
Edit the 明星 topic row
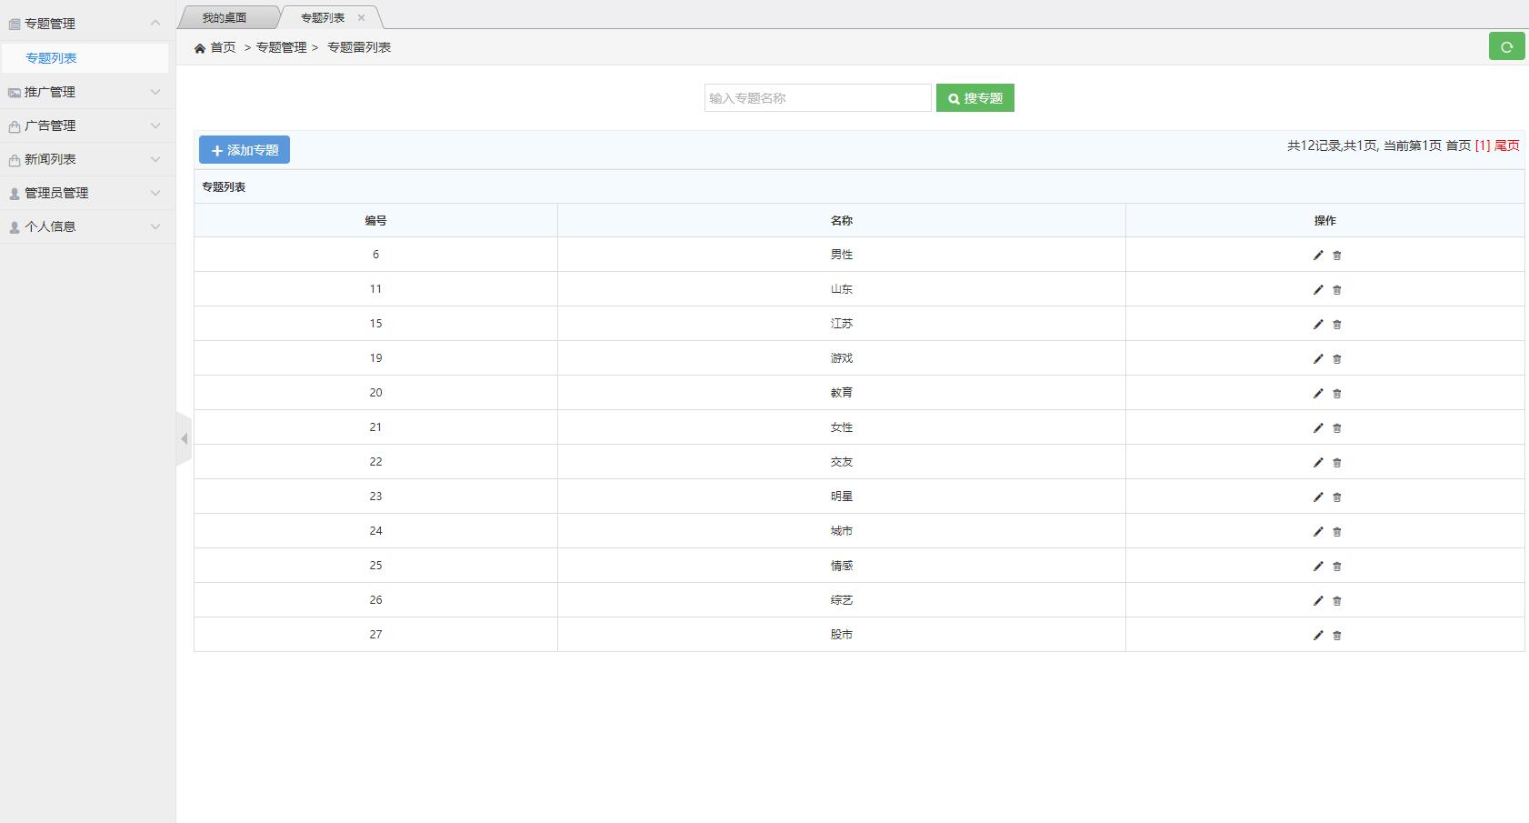[1318, 497]
